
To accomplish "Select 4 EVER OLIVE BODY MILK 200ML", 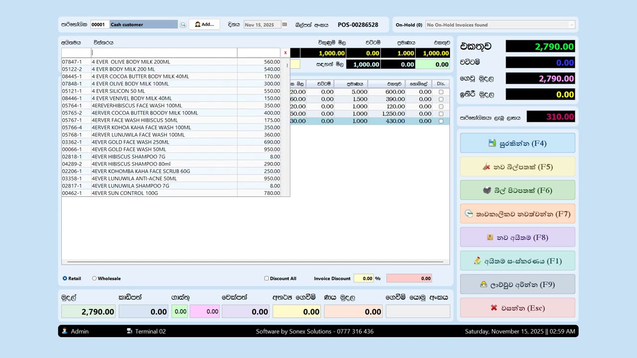I will (x=171, y=62).
